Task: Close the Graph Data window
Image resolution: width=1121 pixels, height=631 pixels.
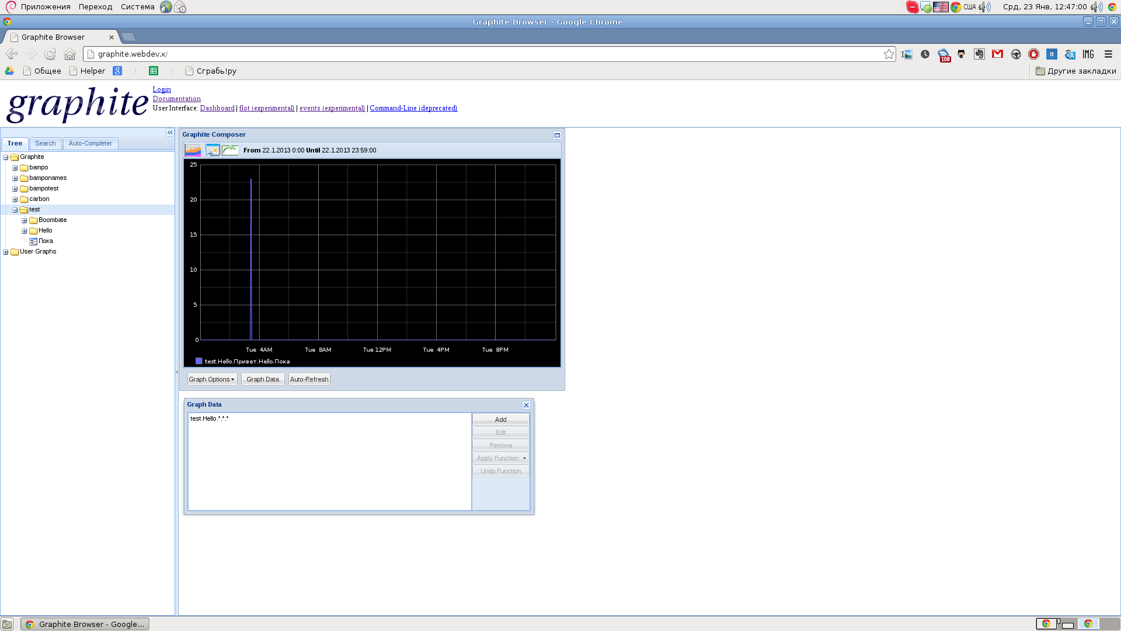Action: click(x=526, y=405)
